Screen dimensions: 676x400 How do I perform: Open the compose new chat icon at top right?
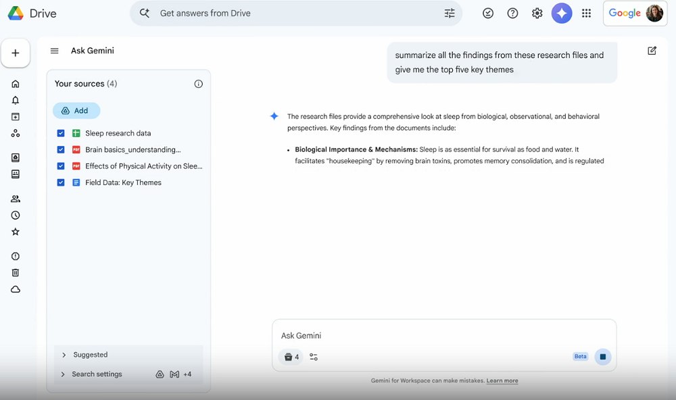click(x=651, y=51)
